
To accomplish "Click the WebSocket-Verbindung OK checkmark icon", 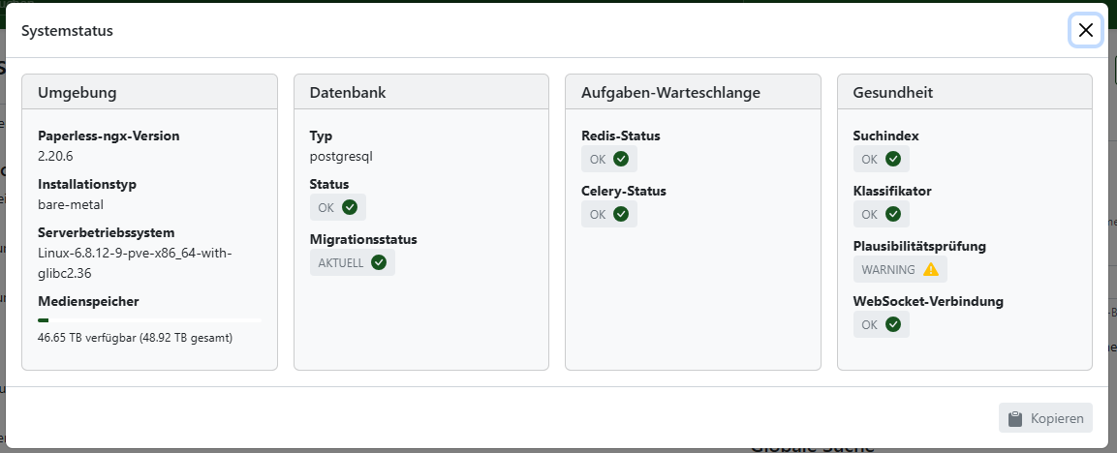I will click(x=893, y=324).
